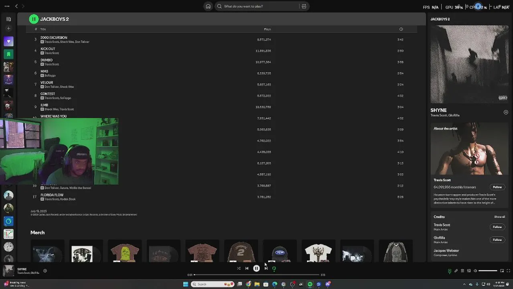
Task: Follow Travis Scott in About the artist card
Action: 497,187
